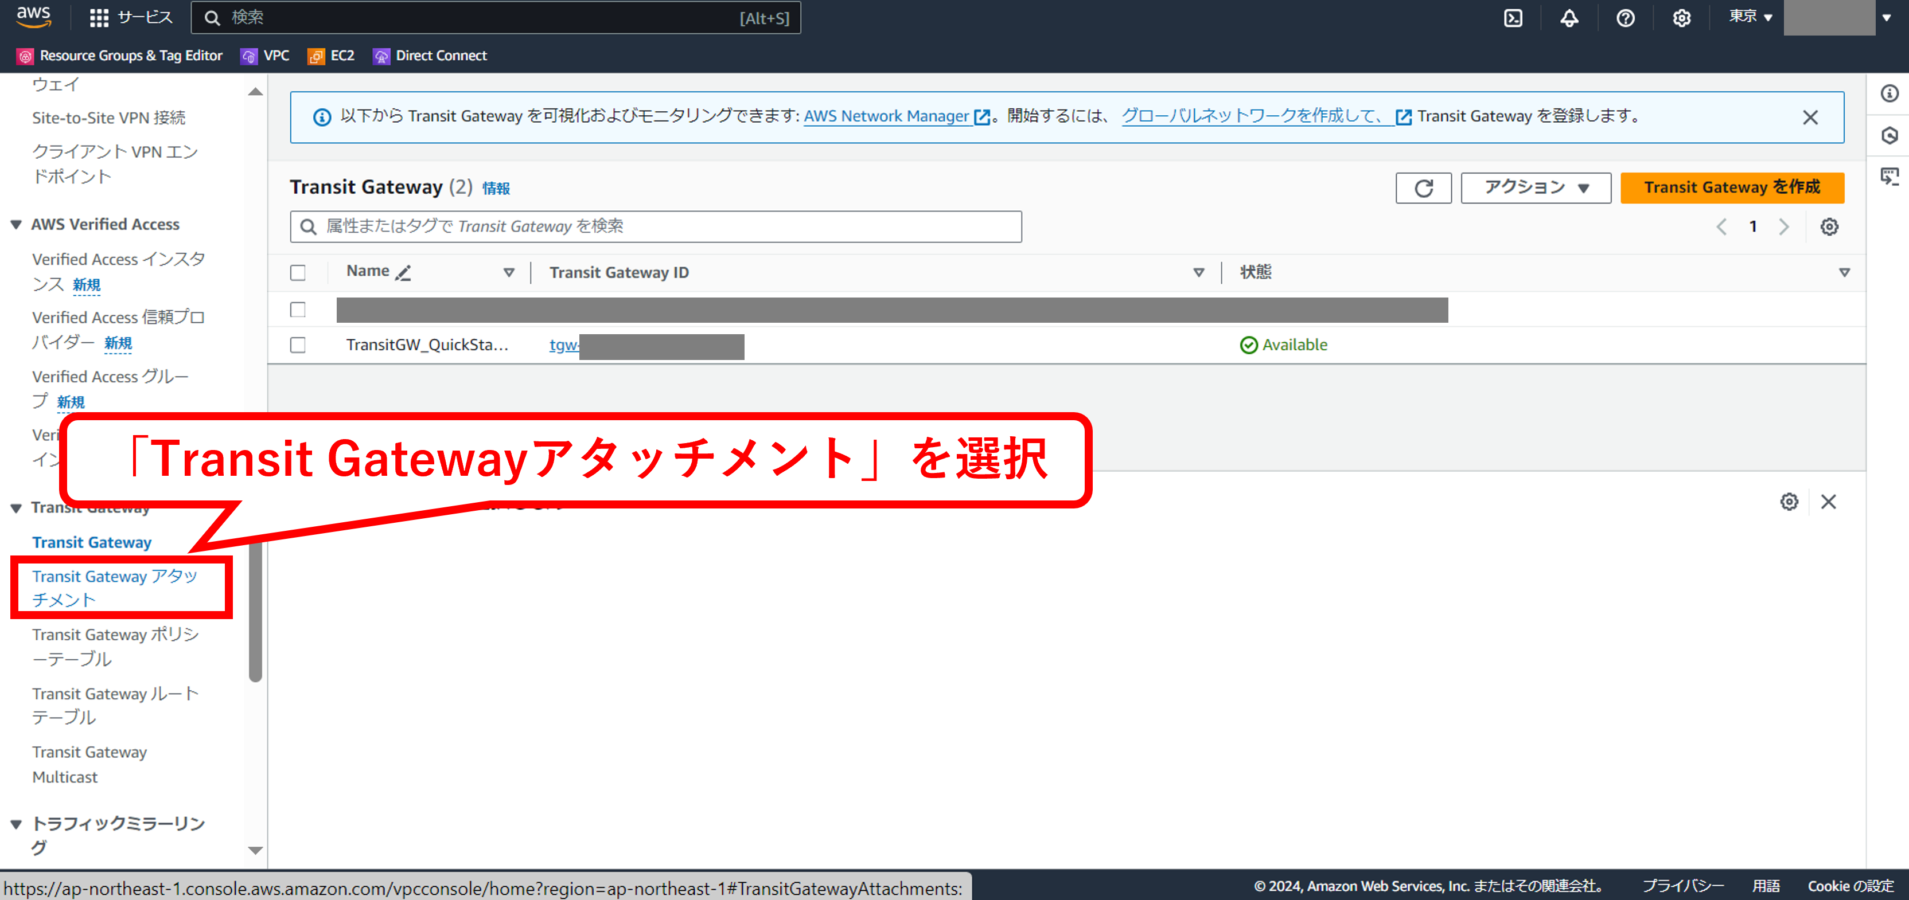This screenshot has width=1909, height=900.
Task: Go to next page of results
Action: click(x=1784, y=226)
